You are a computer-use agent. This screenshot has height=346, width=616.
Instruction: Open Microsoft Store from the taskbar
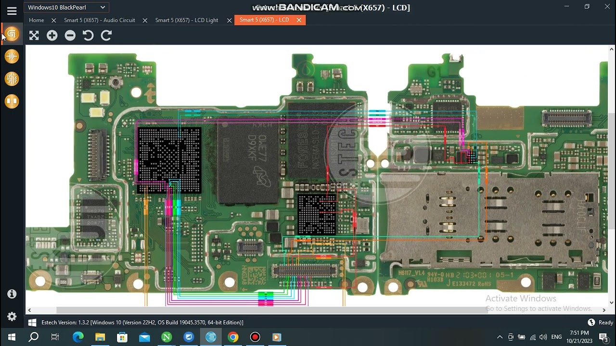tap(122, 337)
